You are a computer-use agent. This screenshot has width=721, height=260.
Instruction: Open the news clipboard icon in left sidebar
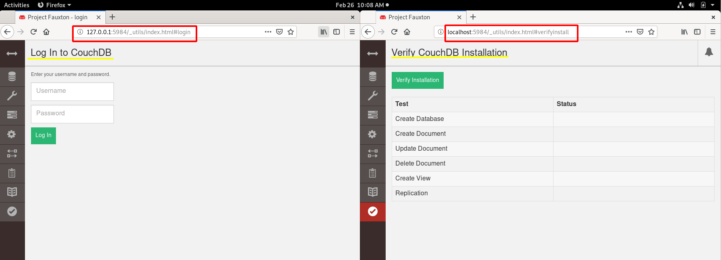12,173
